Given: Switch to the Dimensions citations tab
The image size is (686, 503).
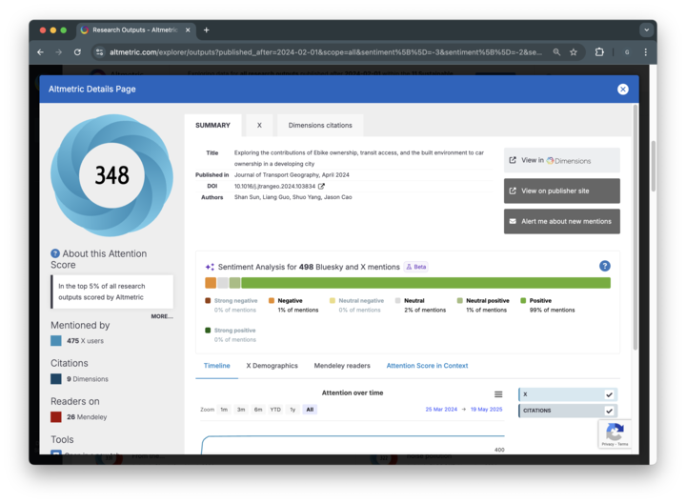Looking at the screenshot, I should pyautogui.click(x=320, y=125).
